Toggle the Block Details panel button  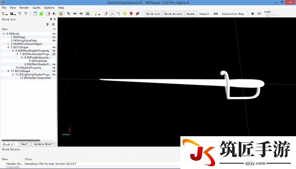pyautogui.click(x=173, y=14)
